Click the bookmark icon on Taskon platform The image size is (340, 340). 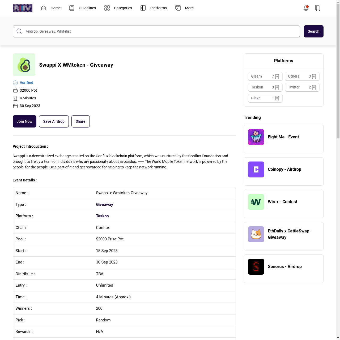point(277,87)
